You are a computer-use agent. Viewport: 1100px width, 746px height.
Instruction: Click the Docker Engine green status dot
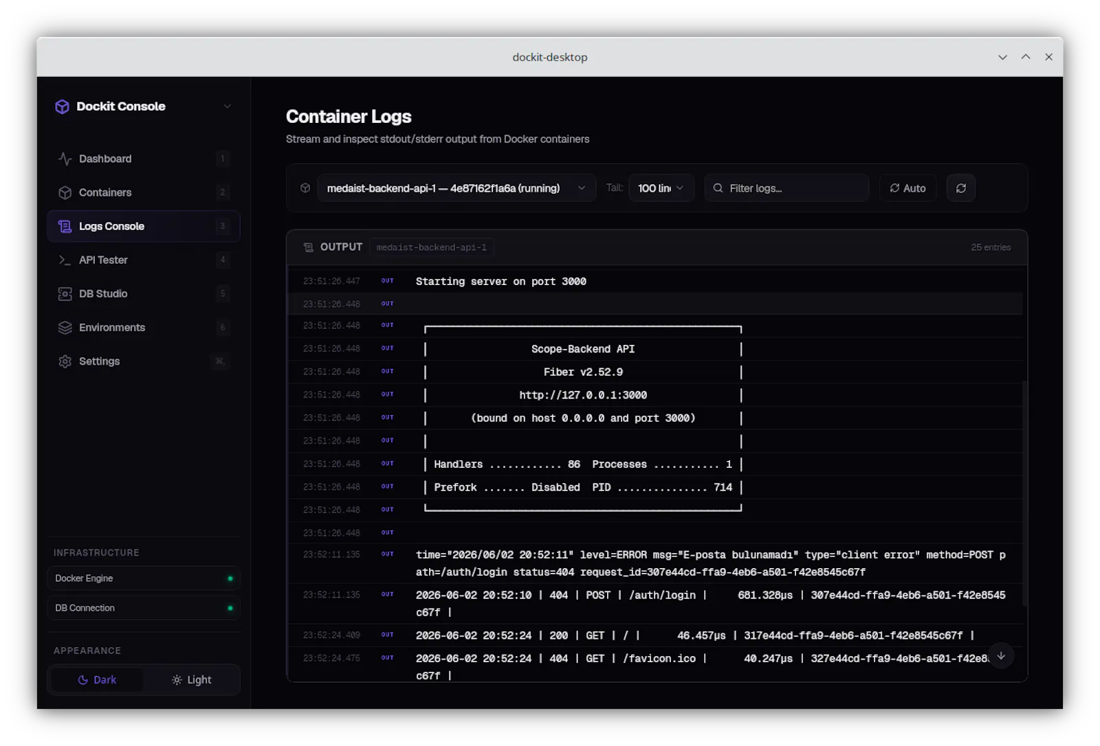click(230, 578)
